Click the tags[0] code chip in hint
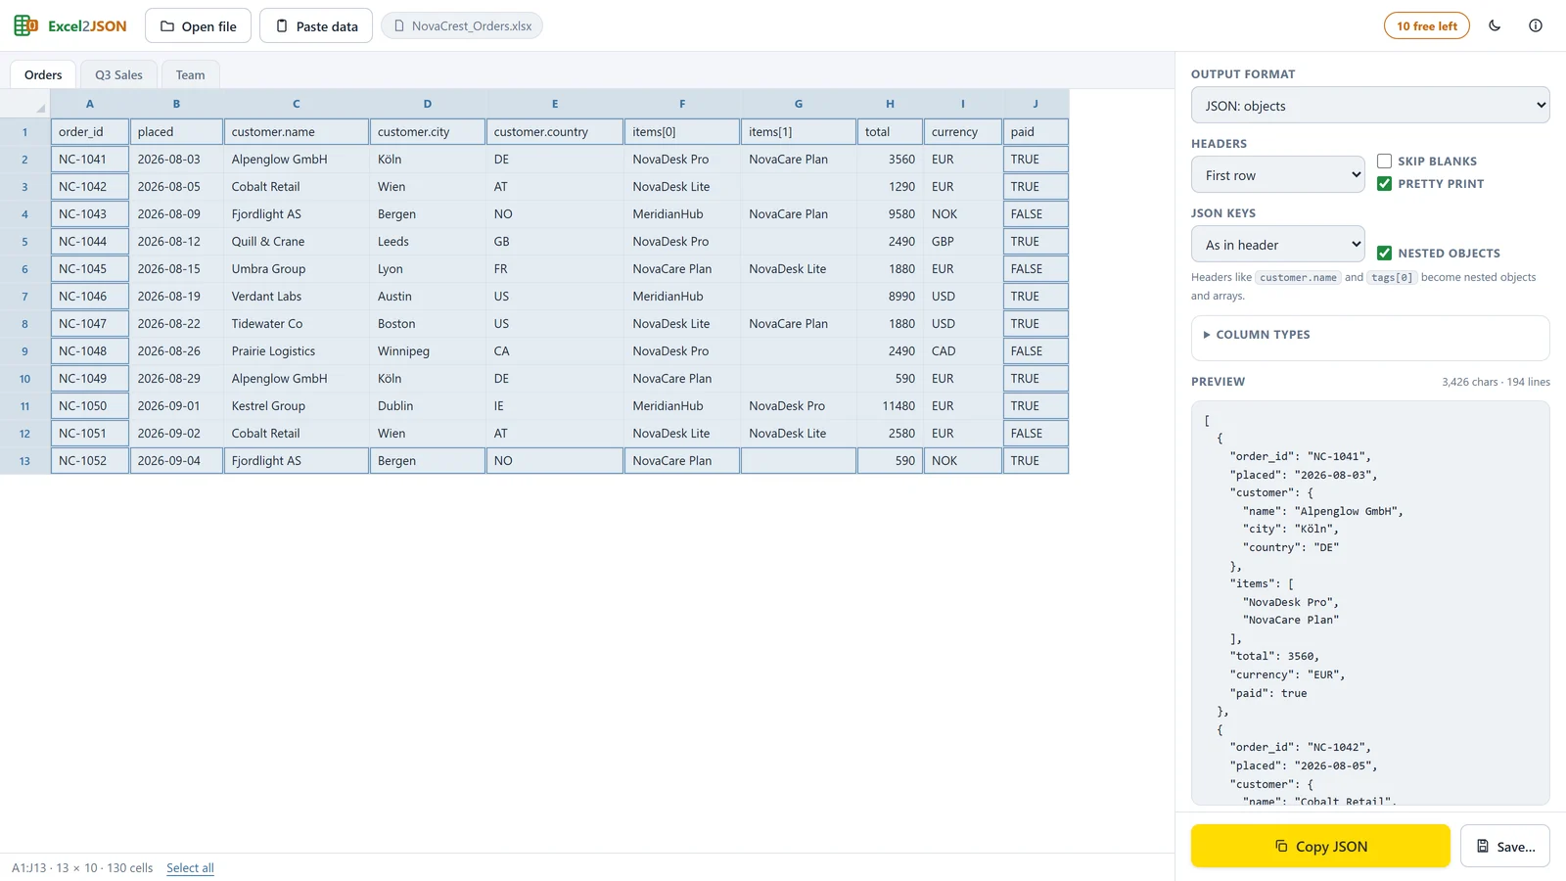This screenshot has width=1566, height=881. [x=1392, y=278]
